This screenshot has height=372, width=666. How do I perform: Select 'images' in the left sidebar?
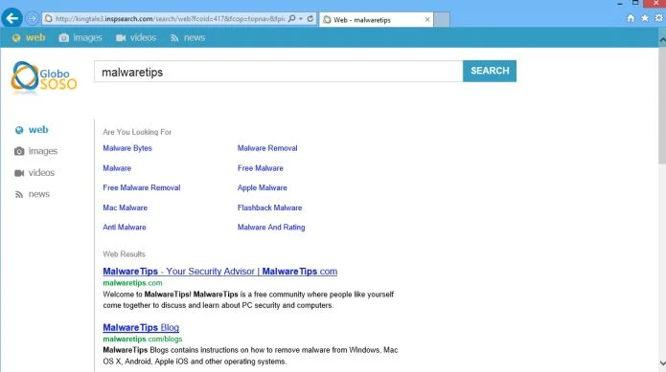[43, 151]
